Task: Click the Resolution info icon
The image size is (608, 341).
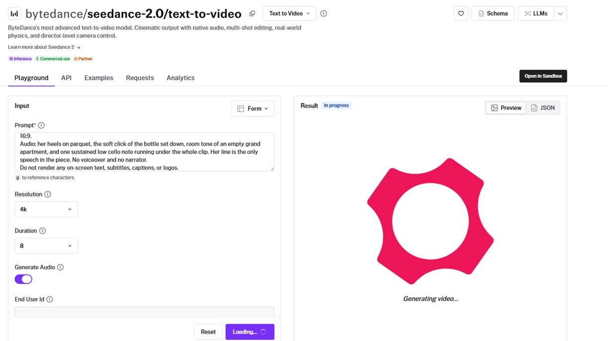Action: point(48,194)
